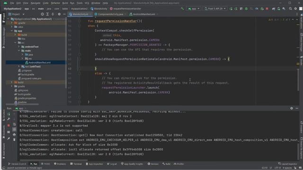The image size is (303, 170).
Task: Open the App Quality Insights tool window
Action: pyautogui.click(x=132, y=164)
